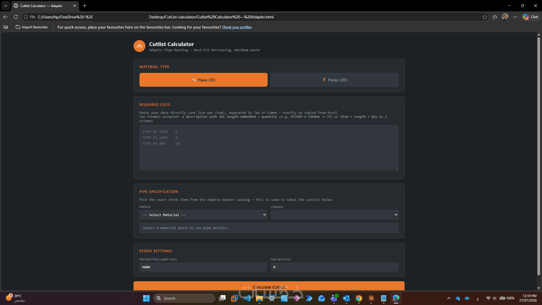Viewport: 542px width, 305px height.
Task: Click the page vertical scrollbar
Action: click(539, 156)
